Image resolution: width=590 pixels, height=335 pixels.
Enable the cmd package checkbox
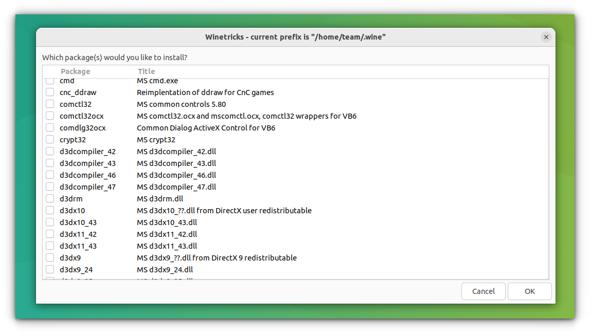point(50,80)
